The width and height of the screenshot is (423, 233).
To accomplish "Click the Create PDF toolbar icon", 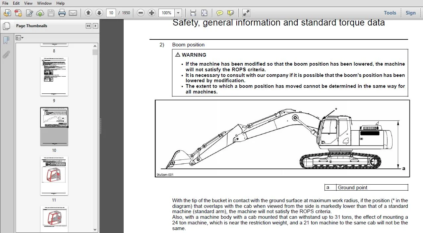I will point(18,13).
